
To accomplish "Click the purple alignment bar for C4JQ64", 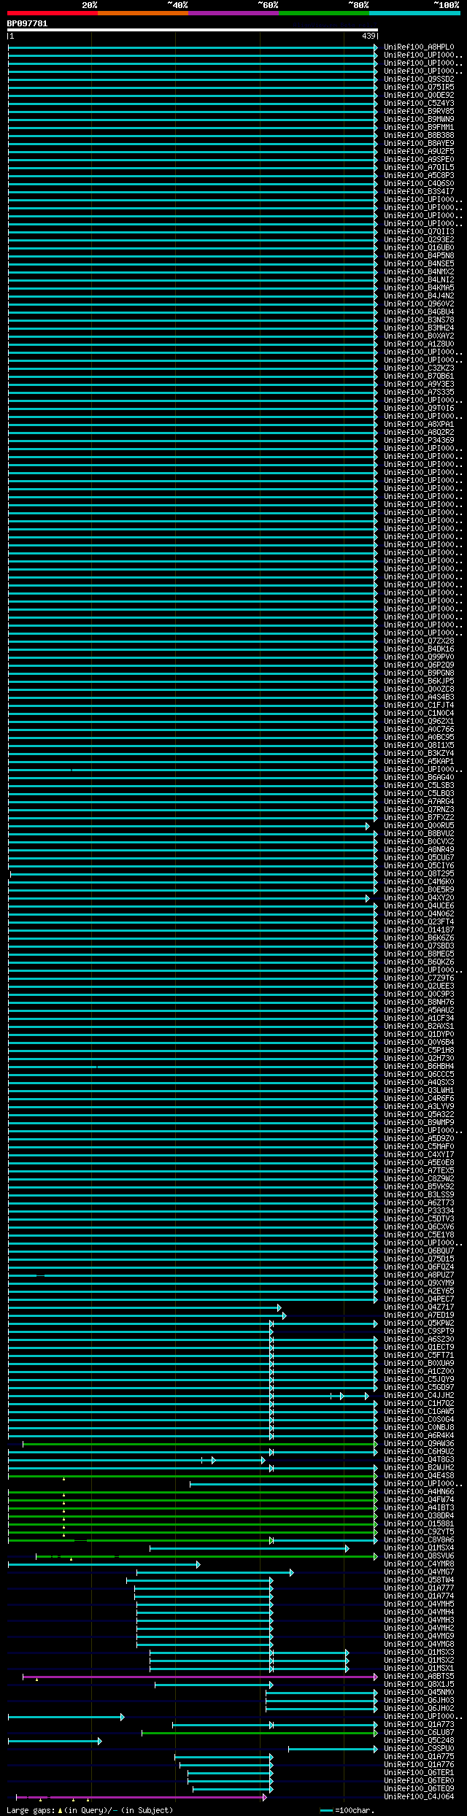I will [142, 1797].
